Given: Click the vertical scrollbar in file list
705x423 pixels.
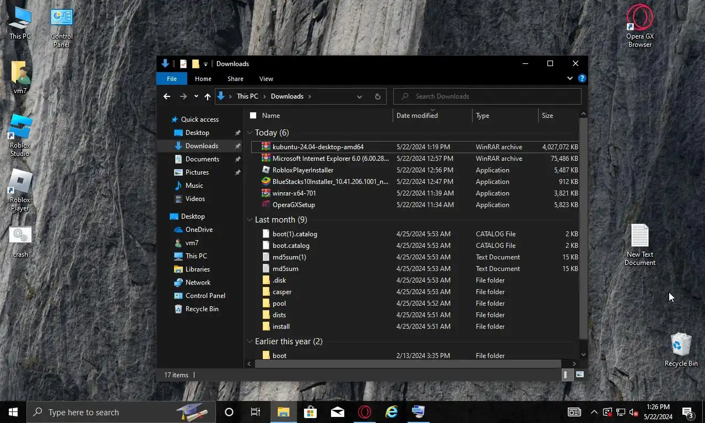Looking at the screenshot, I should 583,229.
